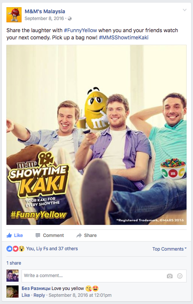Open the #FunnyYellow hashtag link

pos(80,30)
